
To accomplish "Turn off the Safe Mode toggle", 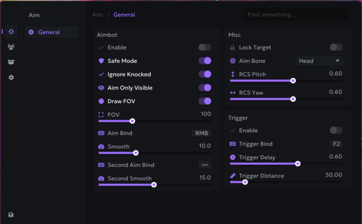I will pos(205,61).
